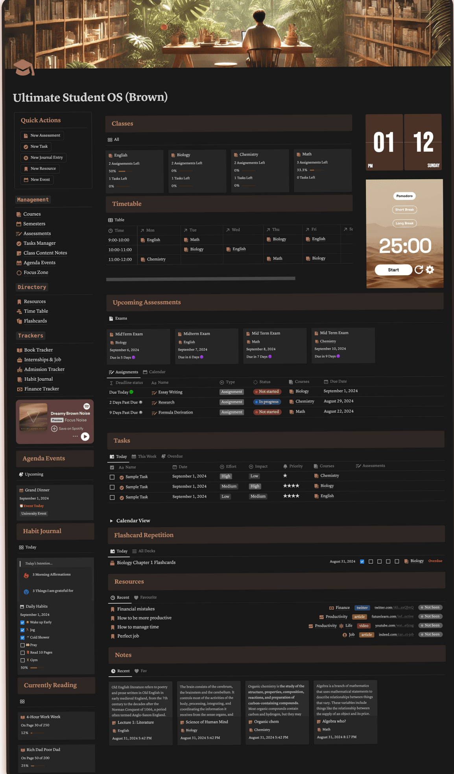Open the Favourite resources tab
This screenshot has width=454, height=774.
tap(145, 597)
